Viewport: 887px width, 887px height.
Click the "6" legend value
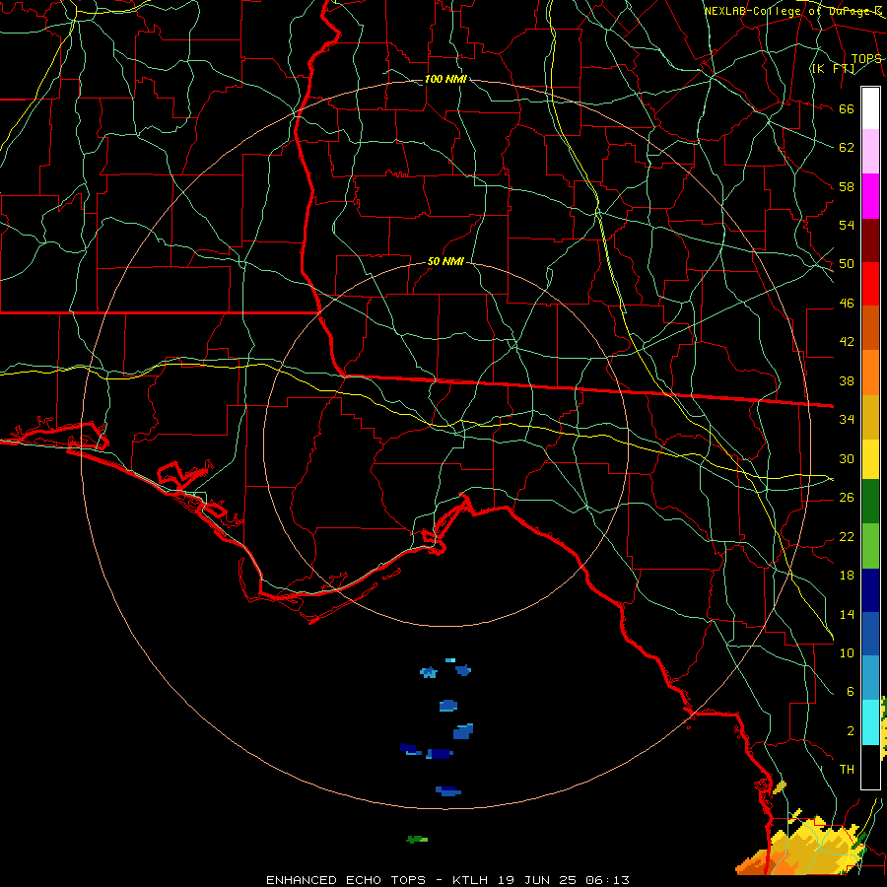pos(850,692)
